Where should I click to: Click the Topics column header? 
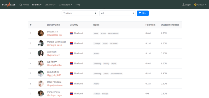point(96,25)
